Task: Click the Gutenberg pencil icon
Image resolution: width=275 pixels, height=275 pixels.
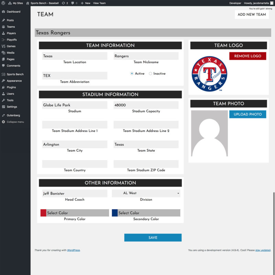Action: (3, 115)
